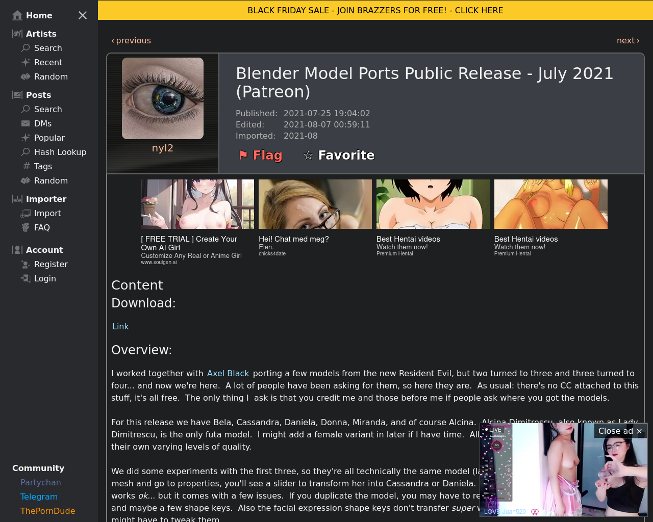Click the Register user icon
The height and width of the screenshot is (522, 653).
tap(26, 264)
